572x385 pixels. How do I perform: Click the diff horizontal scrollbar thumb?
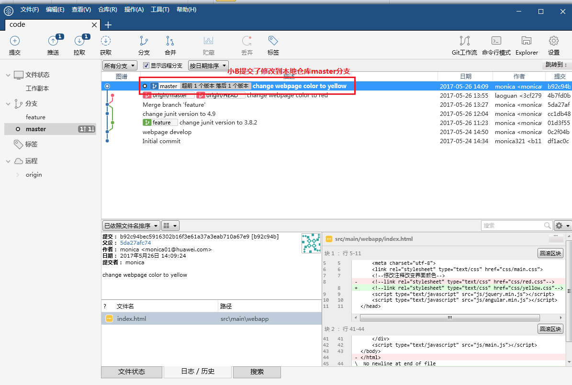point(449,317)
